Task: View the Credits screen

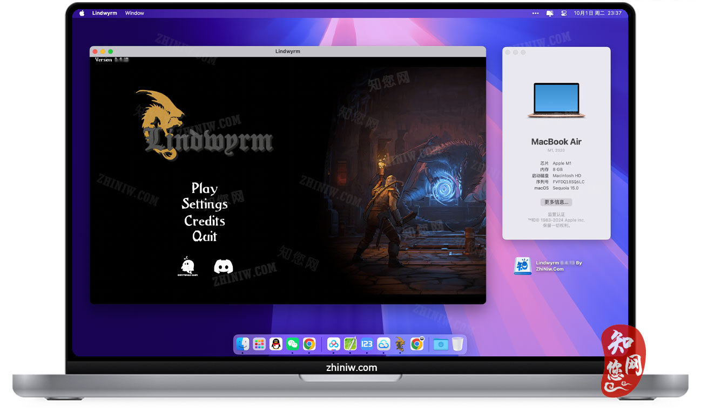Action: click(x=205, y=221)
